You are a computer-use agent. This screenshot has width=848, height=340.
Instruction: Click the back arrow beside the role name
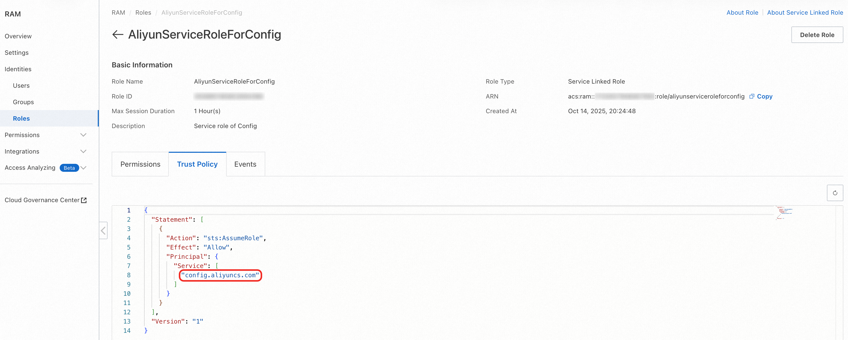118,34
